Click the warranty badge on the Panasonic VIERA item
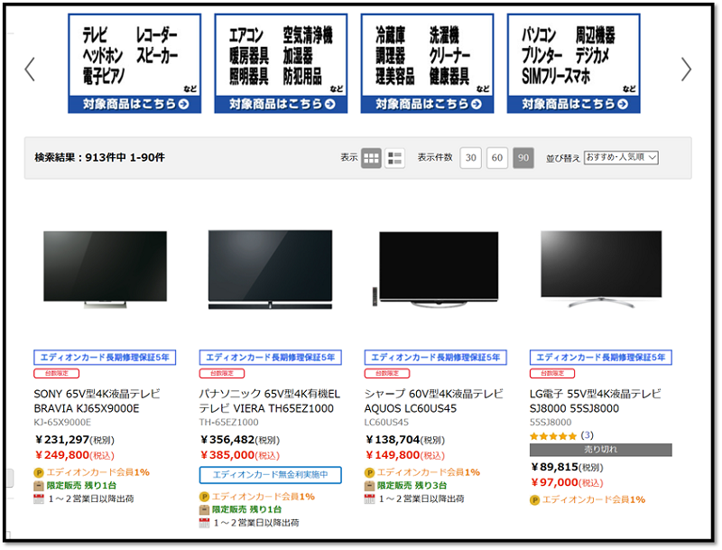This screenshot has width=722, height=550. click(270, 358)
